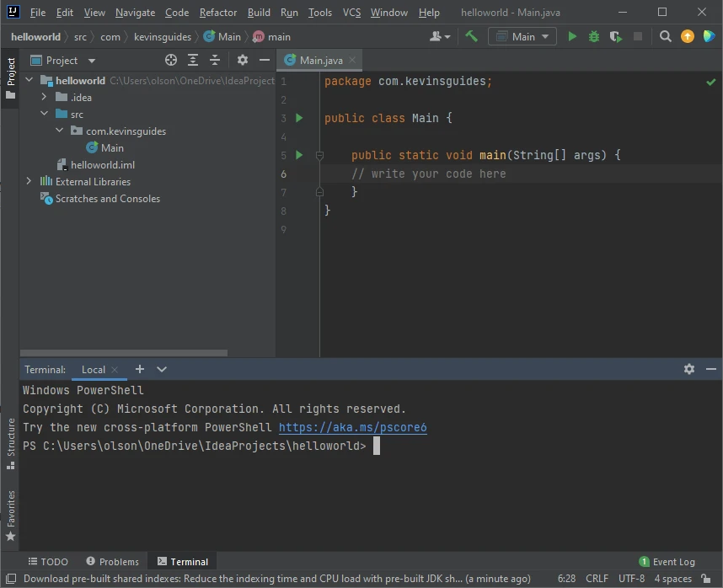The height and width of the screenshot is (588, 723).
Task: Toggle the Favorites tool window sidebar button
Action: [11, 516]
